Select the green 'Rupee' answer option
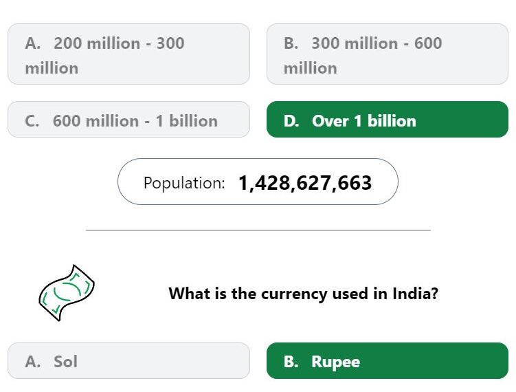The image size is (516, 392). [x=388, y=360]
